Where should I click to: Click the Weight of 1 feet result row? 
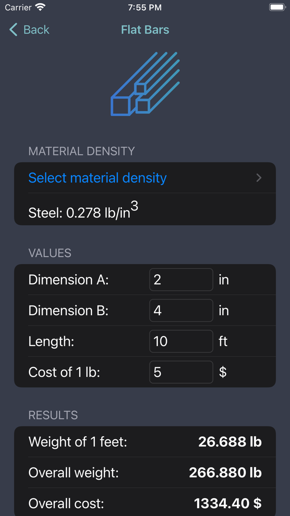145,441
